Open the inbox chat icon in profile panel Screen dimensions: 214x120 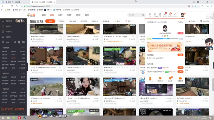170,79
